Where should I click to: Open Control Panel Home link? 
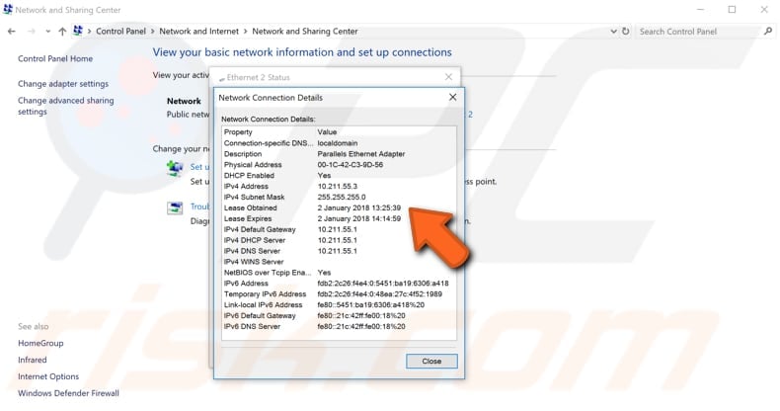(55, 58)
